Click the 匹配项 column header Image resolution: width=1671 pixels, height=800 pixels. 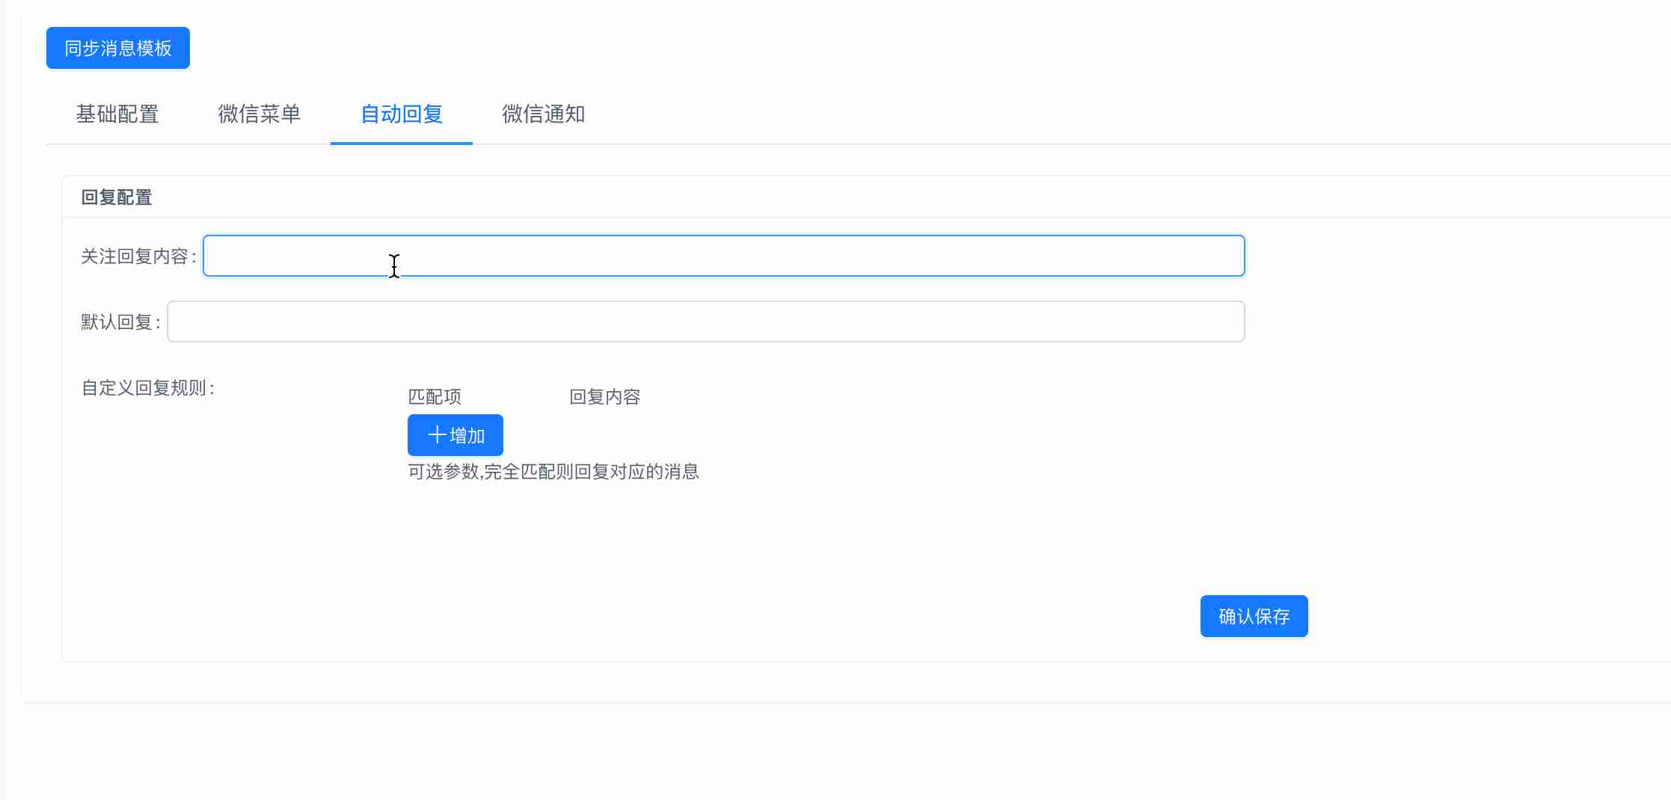point(435,397)
